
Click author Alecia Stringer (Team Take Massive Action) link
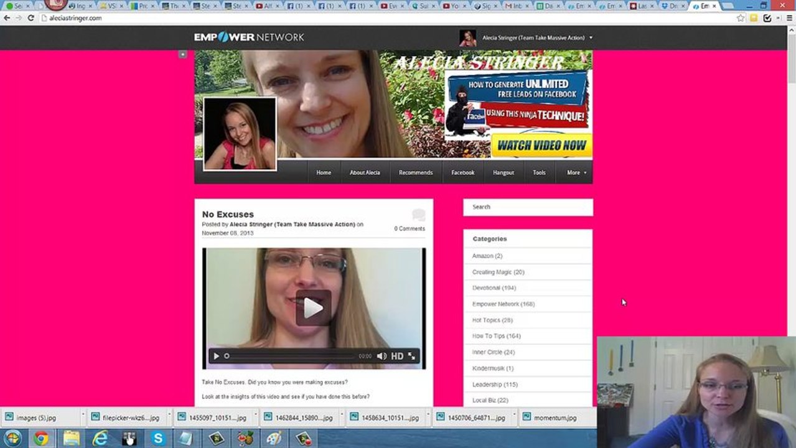pos(293,224)
